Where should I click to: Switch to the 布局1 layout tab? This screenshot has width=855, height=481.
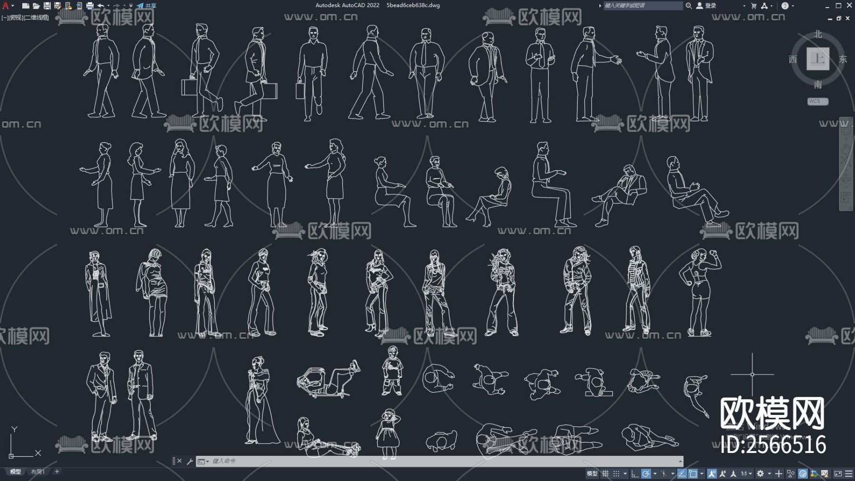click(38, 471)
